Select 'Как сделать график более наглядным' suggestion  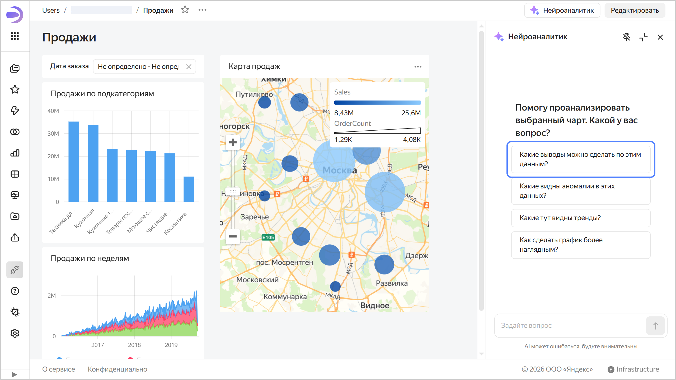(581, 245)
